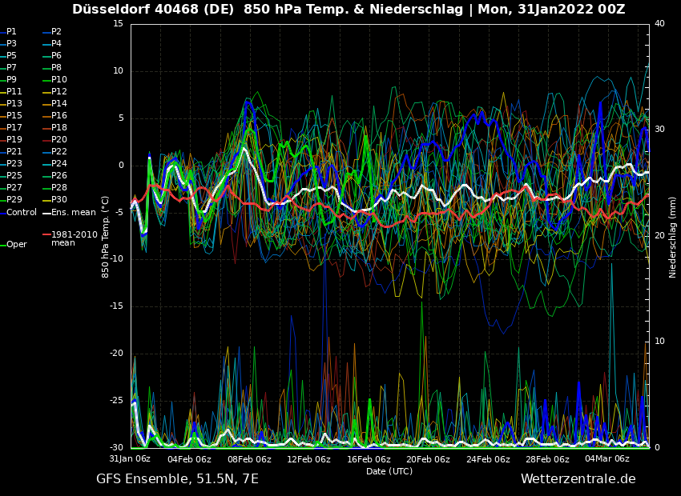
Task: Select the 31Jan 06z date tick
Action: click(130, 459)
